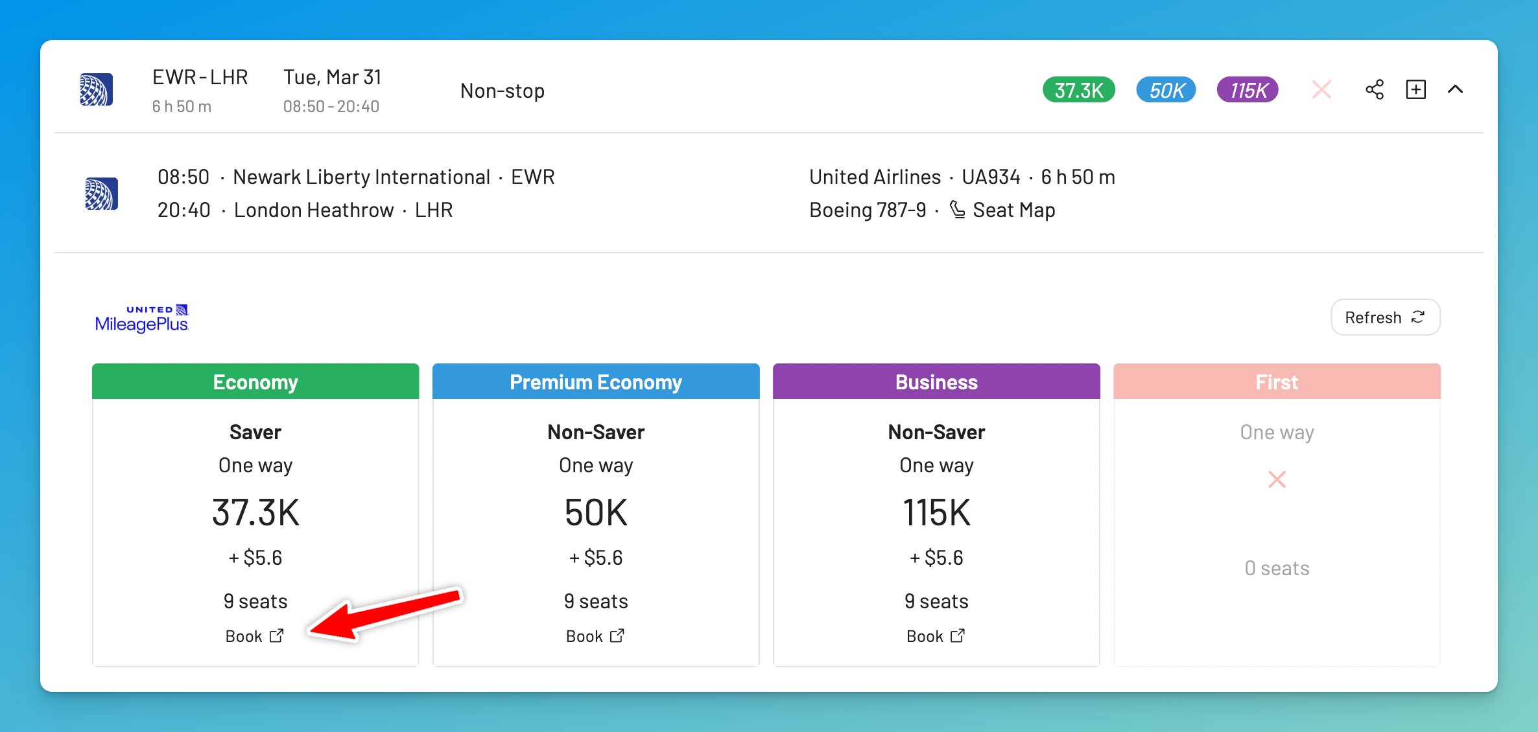Open the Seat Map for UA934
The image size is (1538, 732).
point(1013,209)
